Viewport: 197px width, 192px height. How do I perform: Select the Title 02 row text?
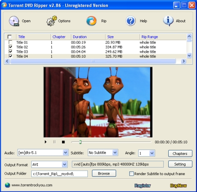22,47
